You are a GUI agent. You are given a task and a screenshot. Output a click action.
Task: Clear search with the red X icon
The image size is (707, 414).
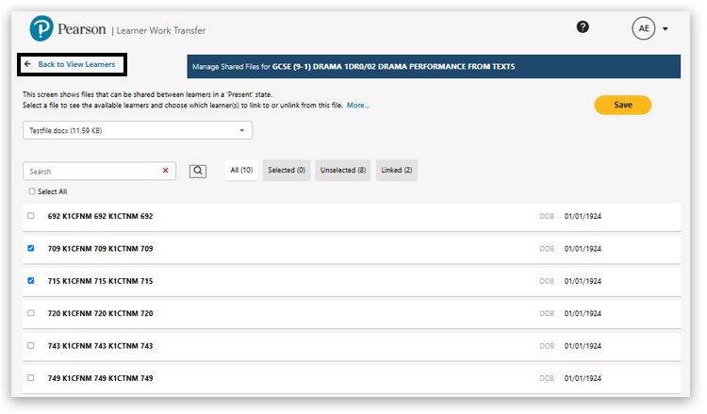pos(166,171)
